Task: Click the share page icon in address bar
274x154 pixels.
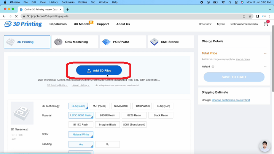Action: click(x=244, y=16)
